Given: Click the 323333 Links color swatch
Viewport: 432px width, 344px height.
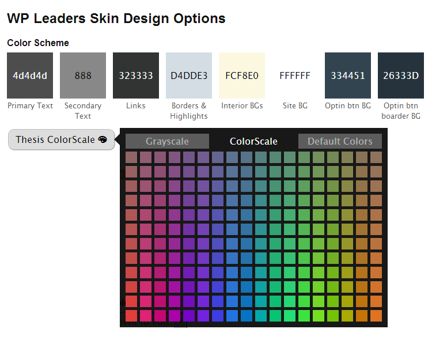Looking at the screenshot, I should pyautogui.click(x=136, y=75).
